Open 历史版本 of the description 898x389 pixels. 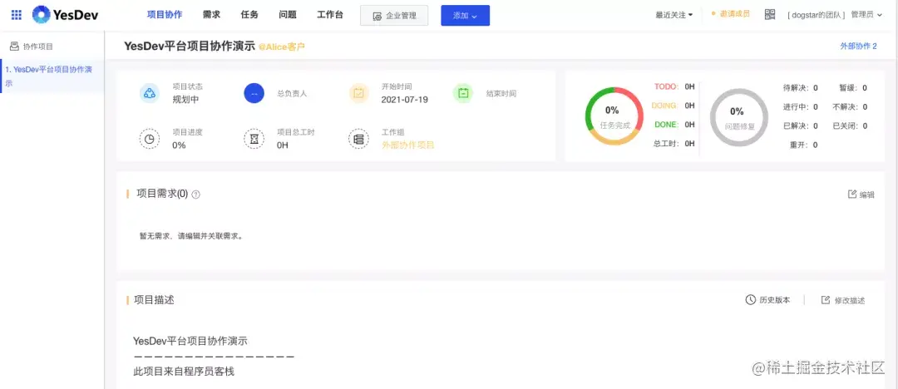(768, 300)
